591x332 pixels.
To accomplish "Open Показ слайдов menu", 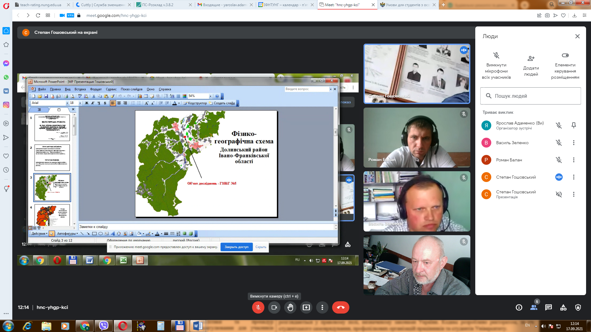I will click(131, 89).
